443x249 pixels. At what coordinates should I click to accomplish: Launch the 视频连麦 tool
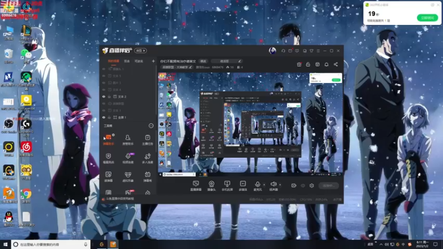128,158
